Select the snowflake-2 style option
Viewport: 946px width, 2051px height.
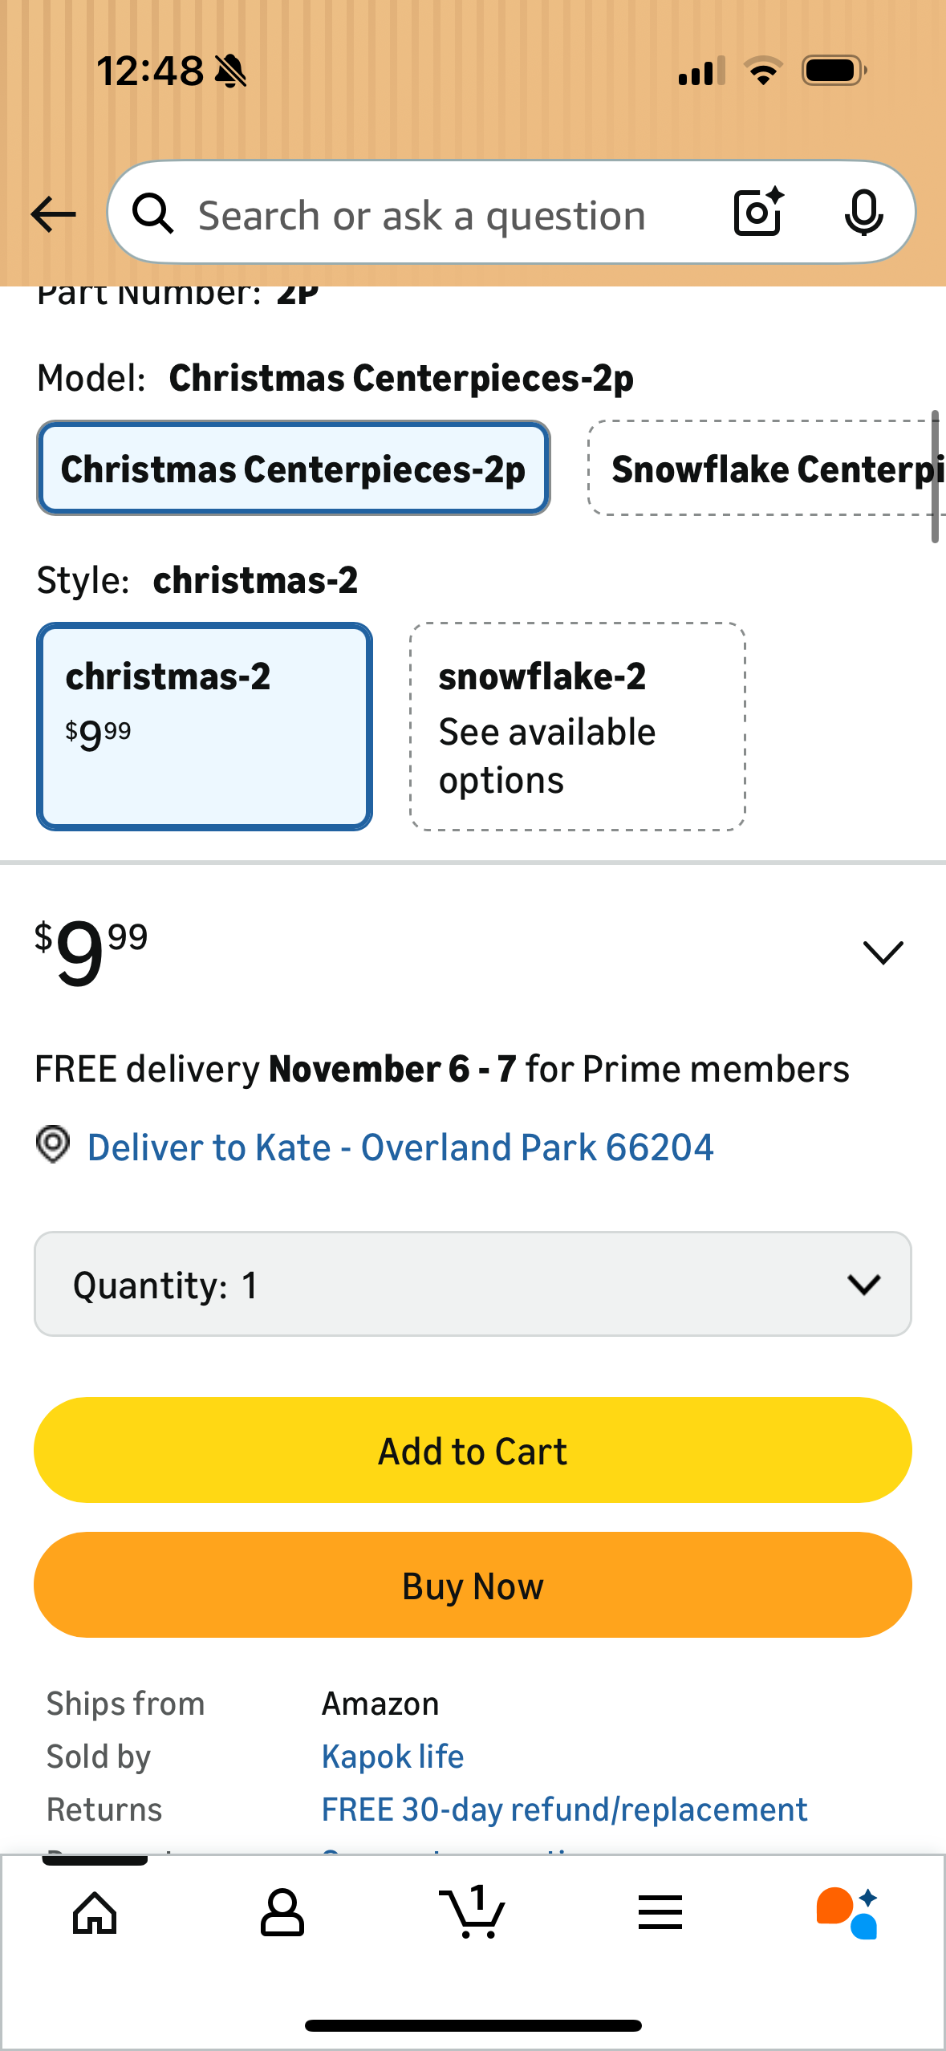click(x=578, y=725)
